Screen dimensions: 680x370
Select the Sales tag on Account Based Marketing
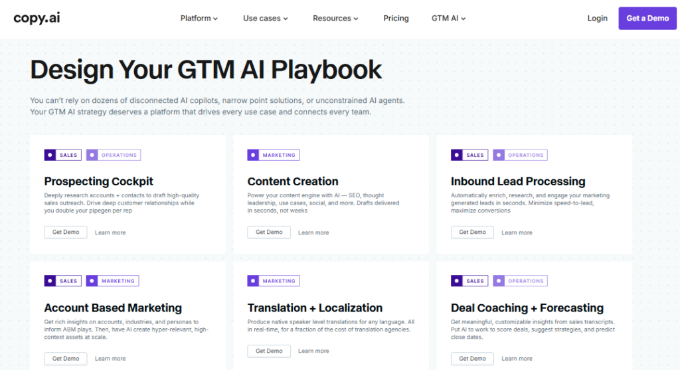click(63, 280)
